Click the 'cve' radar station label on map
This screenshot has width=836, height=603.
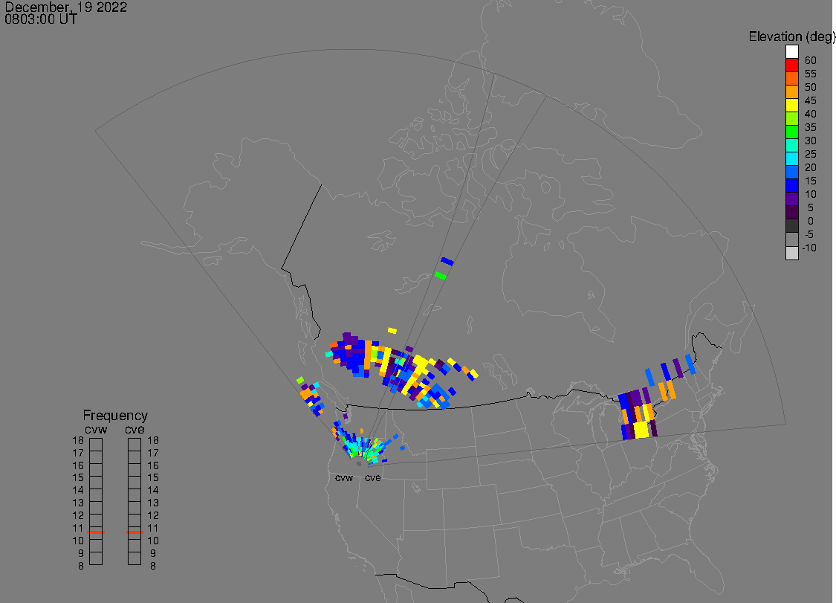(x=373, y=477)
